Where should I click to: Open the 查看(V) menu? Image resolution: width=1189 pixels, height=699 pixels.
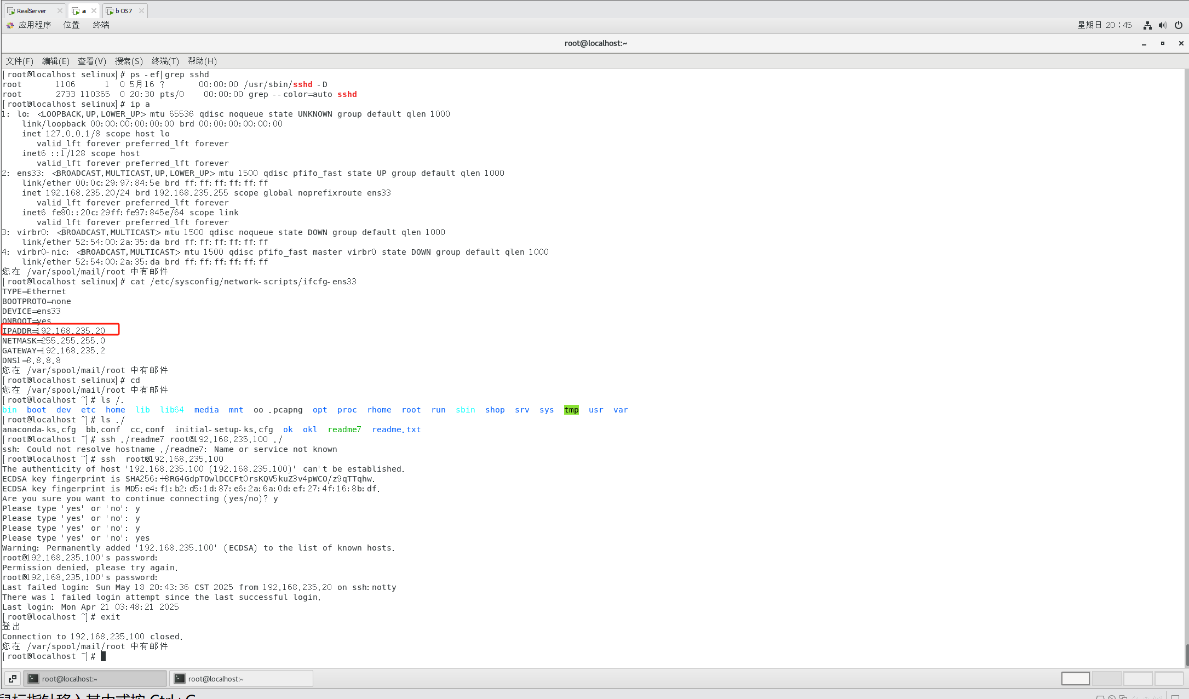[91, 61]
